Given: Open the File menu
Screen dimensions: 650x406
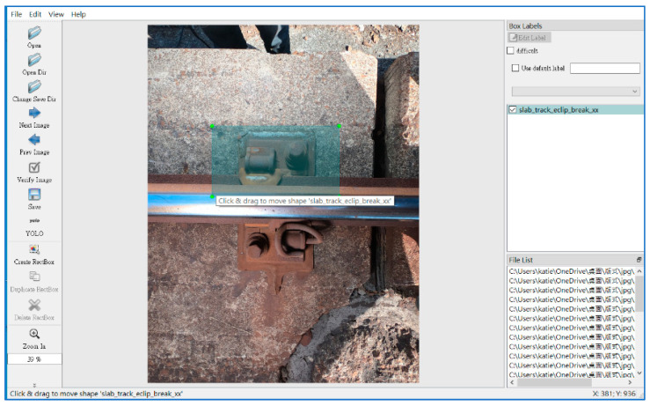Looking at the screenshot, I should pos(17,15).
